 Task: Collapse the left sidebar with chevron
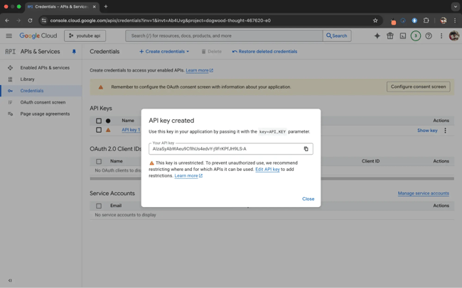pos(10,280)
